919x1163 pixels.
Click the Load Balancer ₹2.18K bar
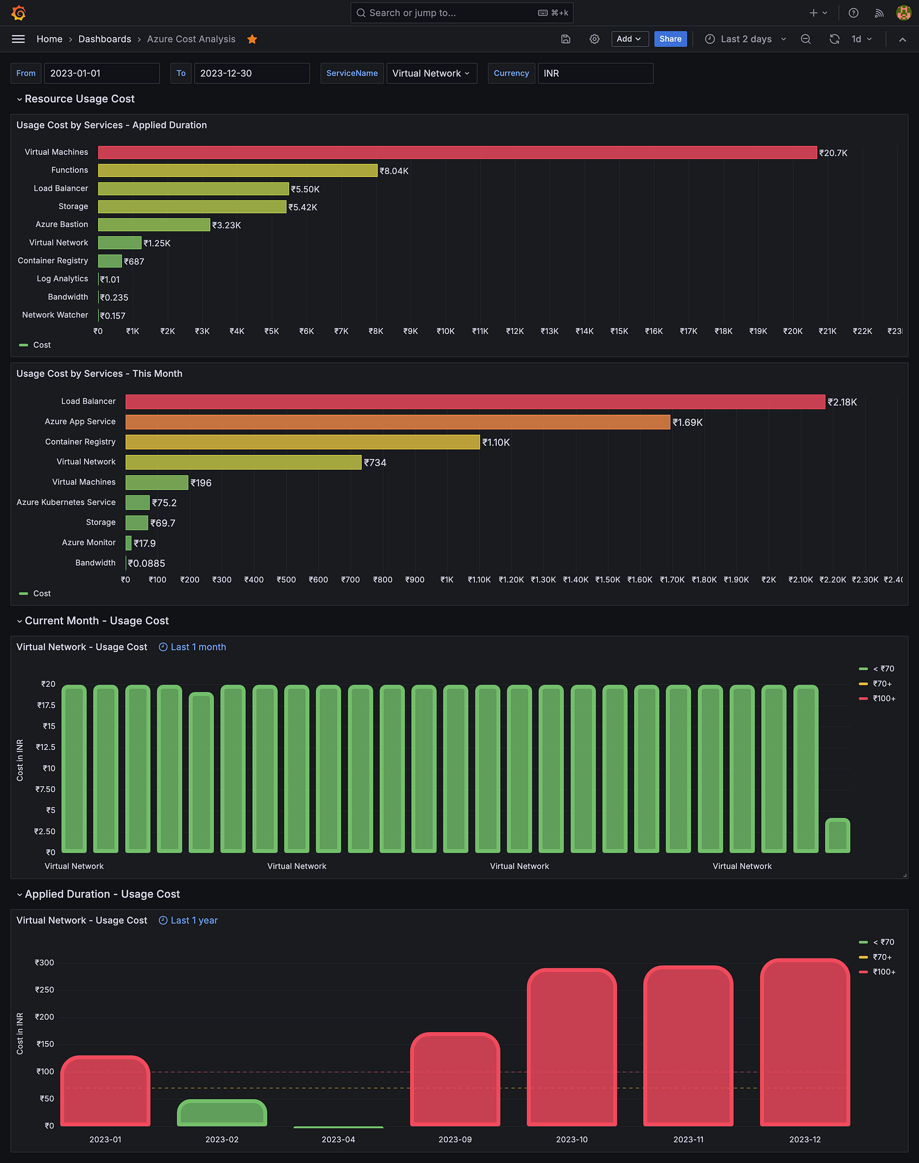475,401
